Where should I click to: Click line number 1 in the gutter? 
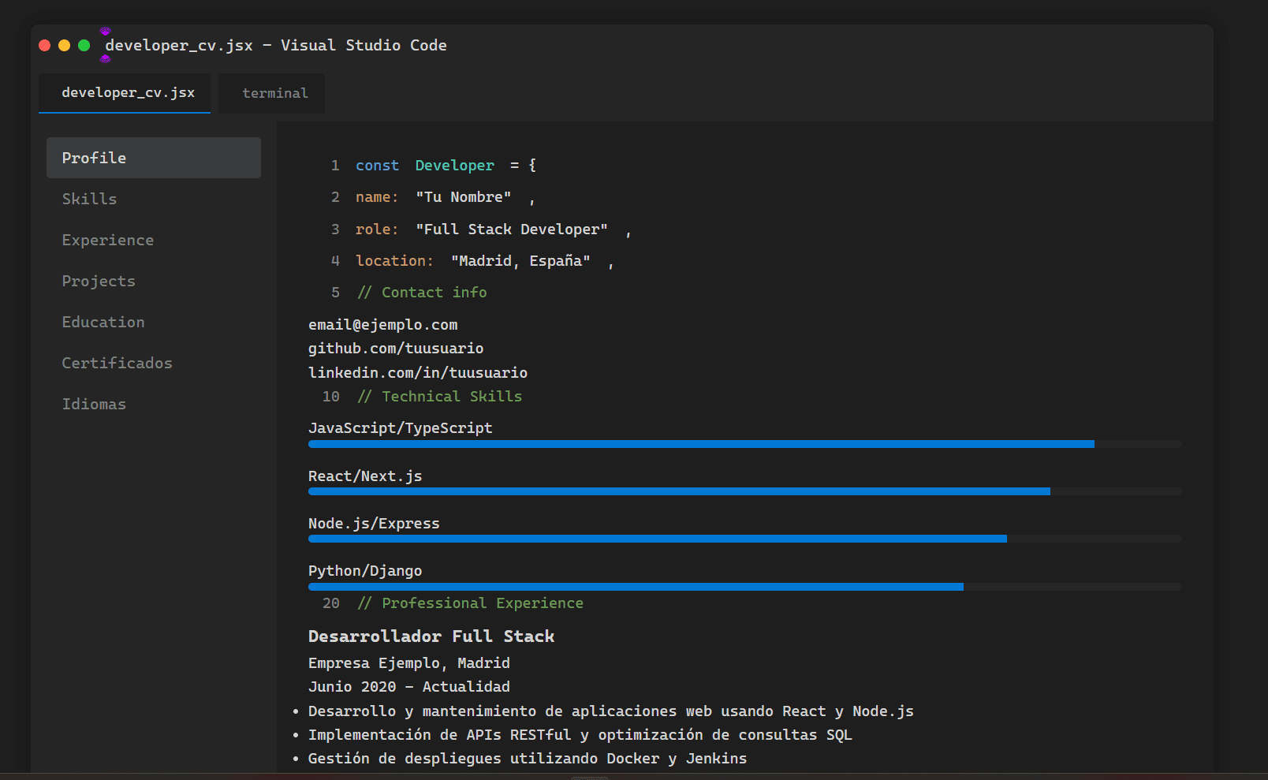pyautogui.click(x=335, y=166)
